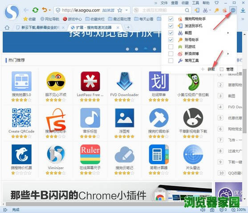
Task: Check the 常用工具 checkbox
Action: pos(171,60)
